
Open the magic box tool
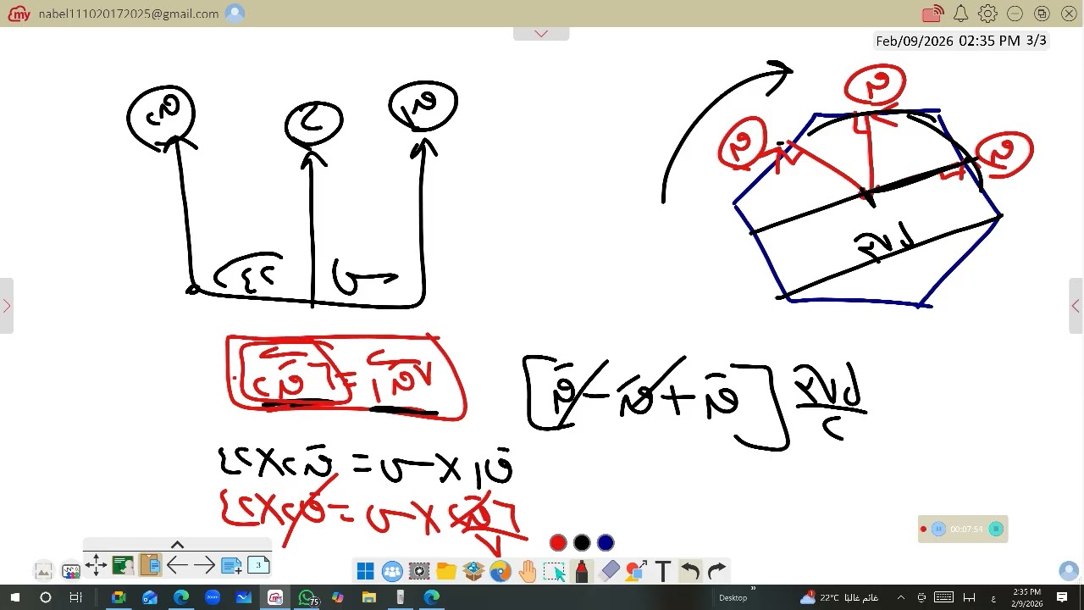coord(473,571)
